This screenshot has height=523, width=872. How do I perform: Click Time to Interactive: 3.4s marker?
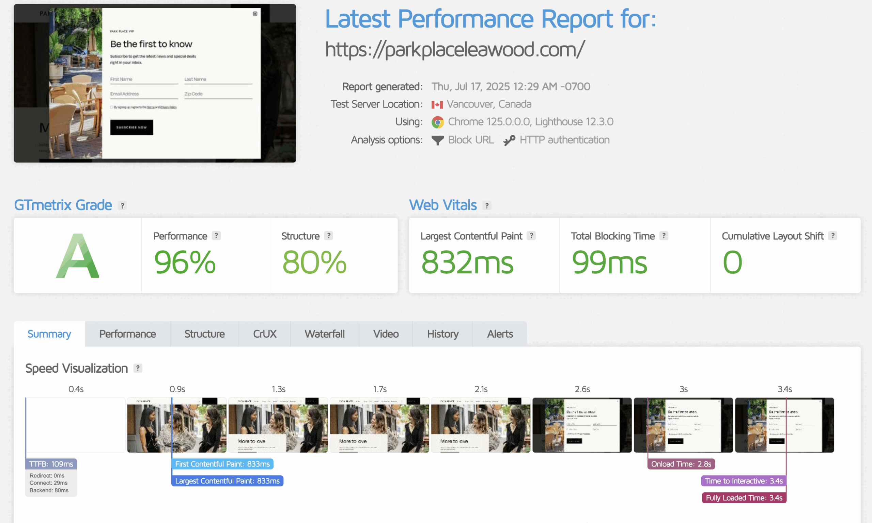tap(744, 481)
